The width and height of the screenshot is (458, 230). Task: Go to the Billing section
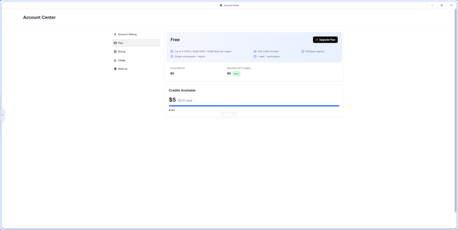click(x=136, y=52)
